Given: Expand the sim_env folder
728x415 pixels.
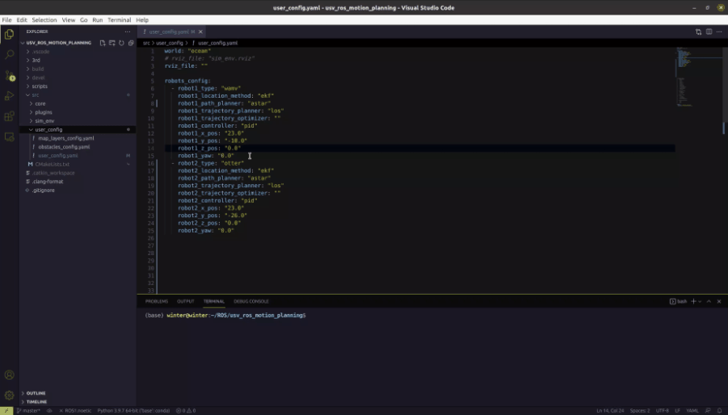Looking at the screenshot, I should coord(44,120).
